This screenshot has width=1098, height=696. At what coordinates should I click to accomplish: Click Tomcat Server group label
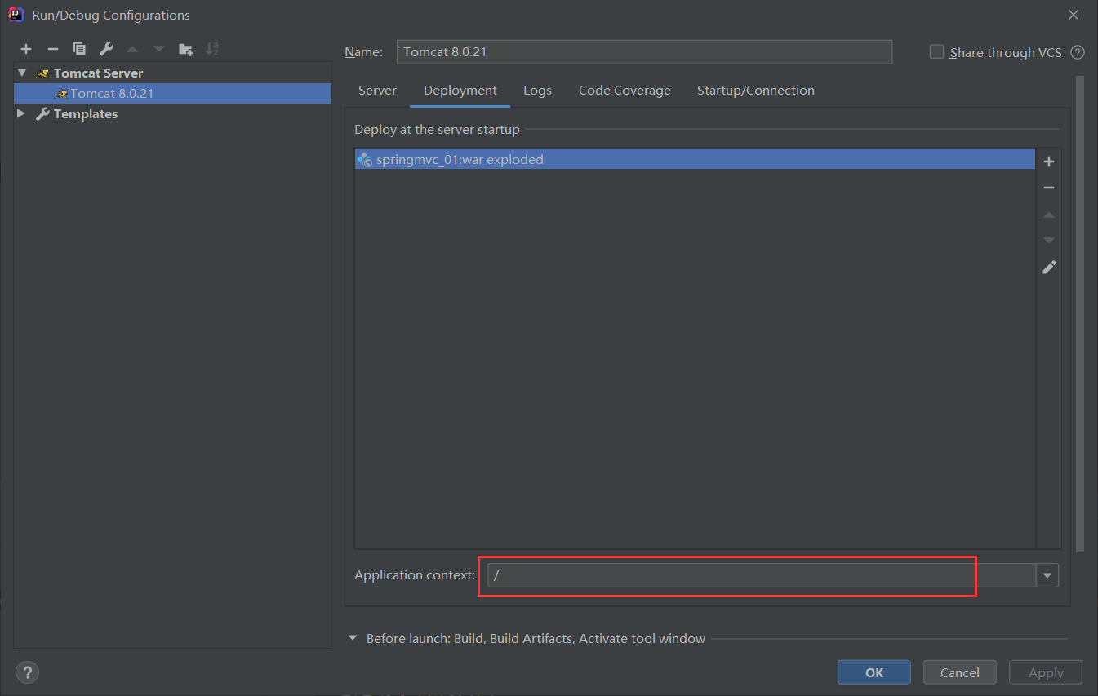coord(98,73)
